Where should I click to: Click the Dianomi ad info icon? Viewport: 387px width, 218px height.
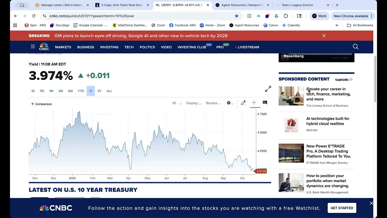[x=351, y=80]
